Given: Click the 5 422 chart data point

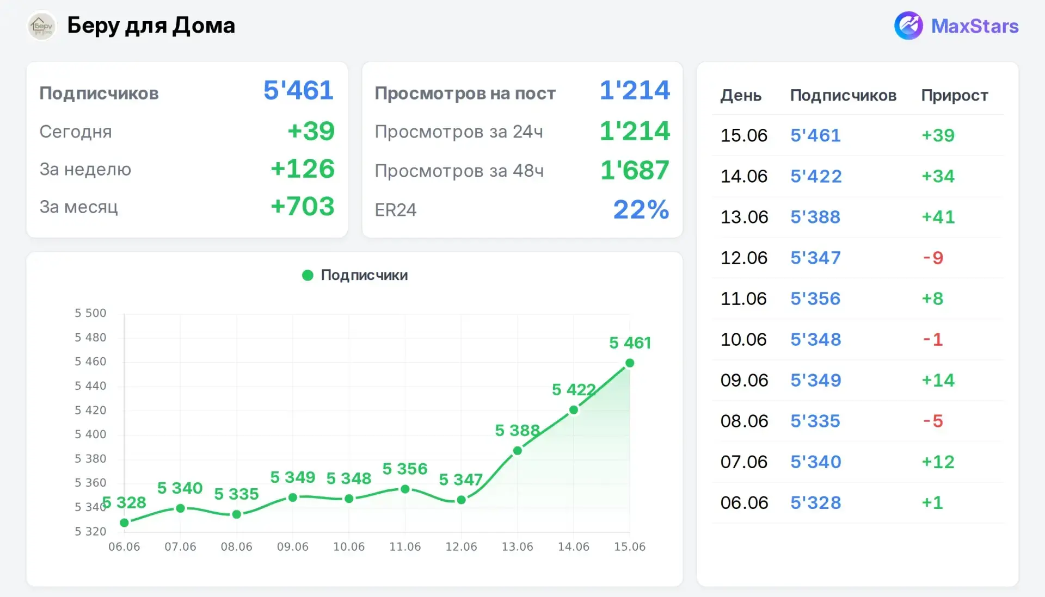Looking at the screenshot, I should pyautogui.click(x=574, y=410).
